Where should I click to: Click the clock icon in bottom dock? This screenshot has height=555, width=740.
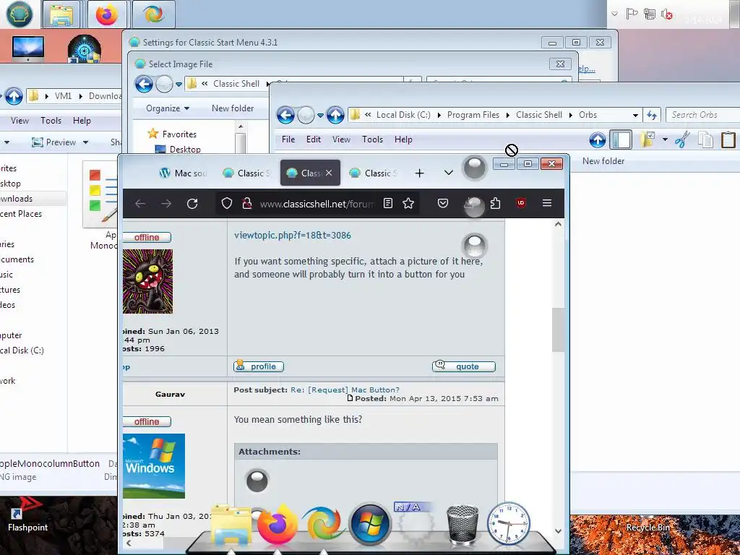(x=508, y=523)
